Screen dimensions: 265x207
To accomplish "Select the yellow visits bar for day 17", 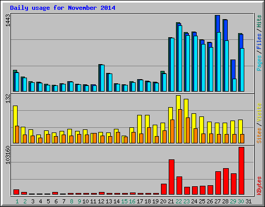I will pos(139,129).
